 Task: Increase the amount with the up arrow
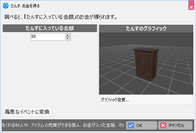(x=67, y=35)
